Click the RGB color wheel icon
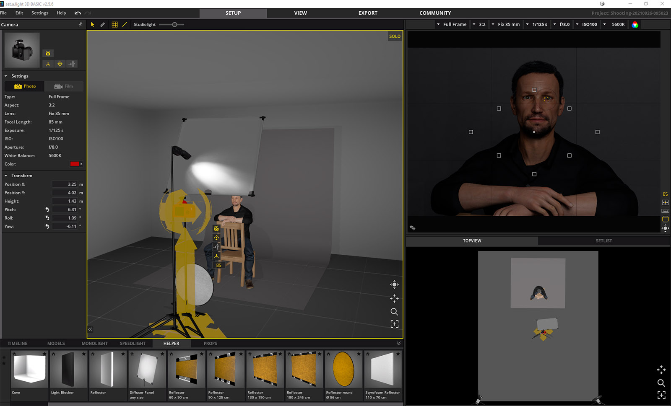 coord(635,25)
